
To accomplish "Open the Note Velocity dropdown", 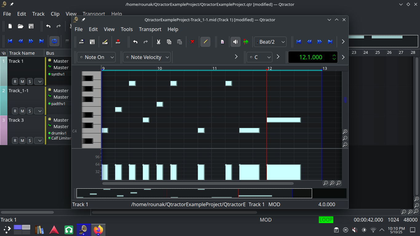I will pyautogui.click(x=147, y=57).
